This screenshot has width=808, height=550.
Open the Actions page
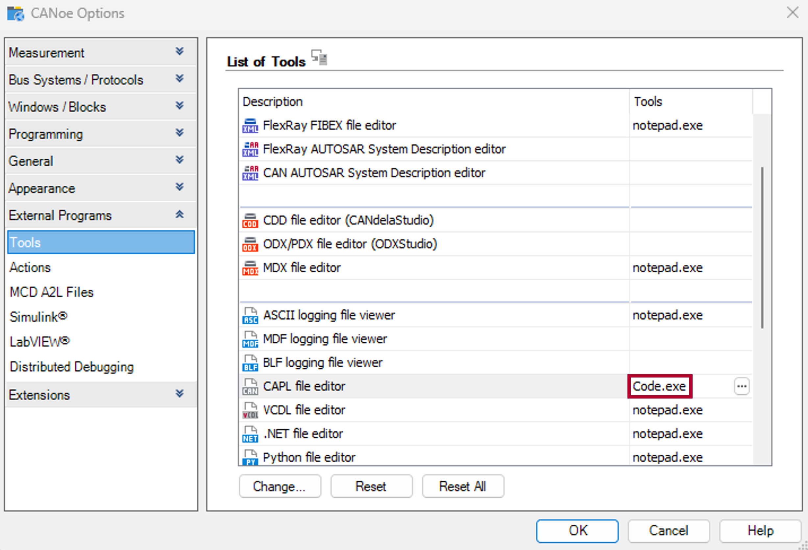coord(30,267)
